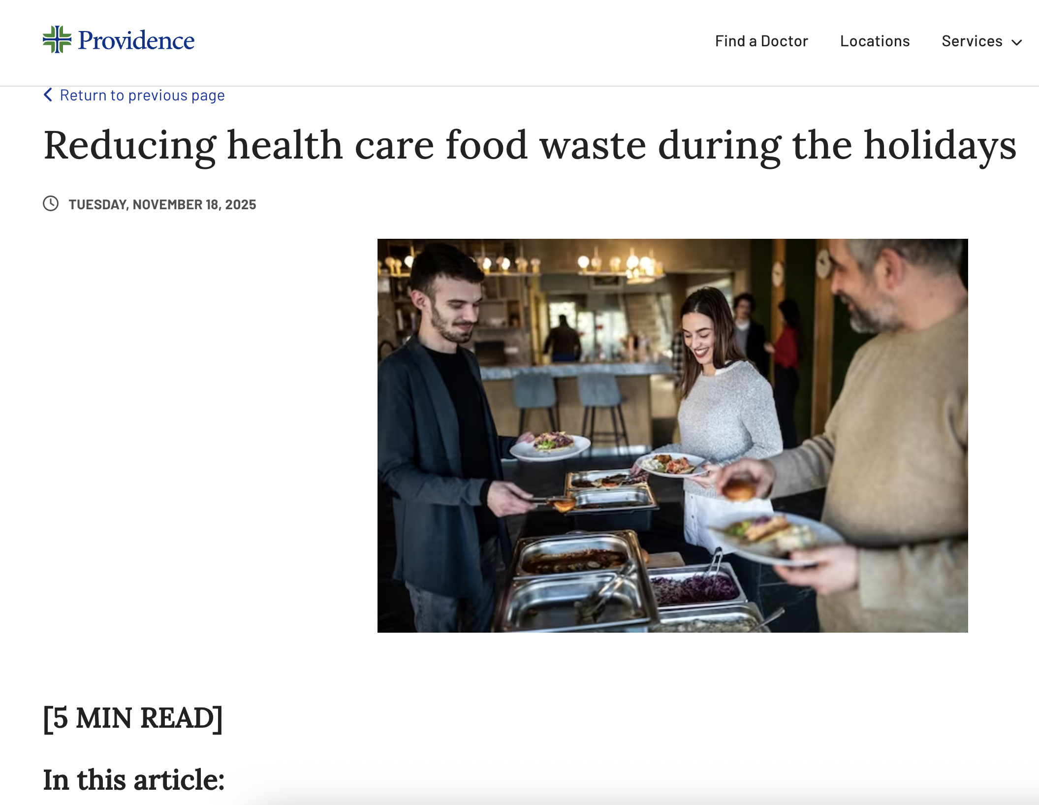This screenshot has width=1039, height=805.
Task: Click the plate held by the man in blazer
Action: coord(550,446)
